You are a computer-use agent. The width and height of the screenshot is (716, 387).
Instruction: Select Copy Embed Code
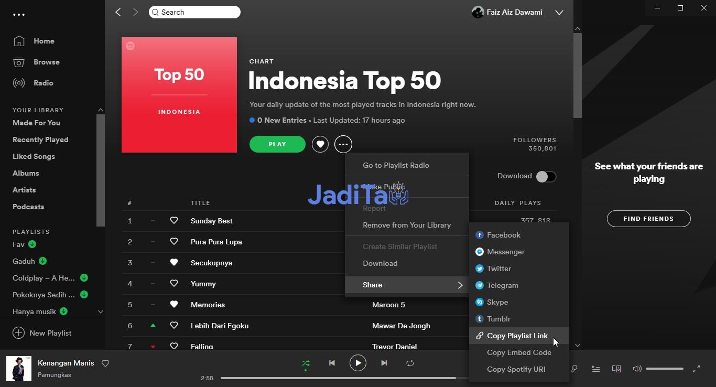pyautogui.click(x=519, y=352)
